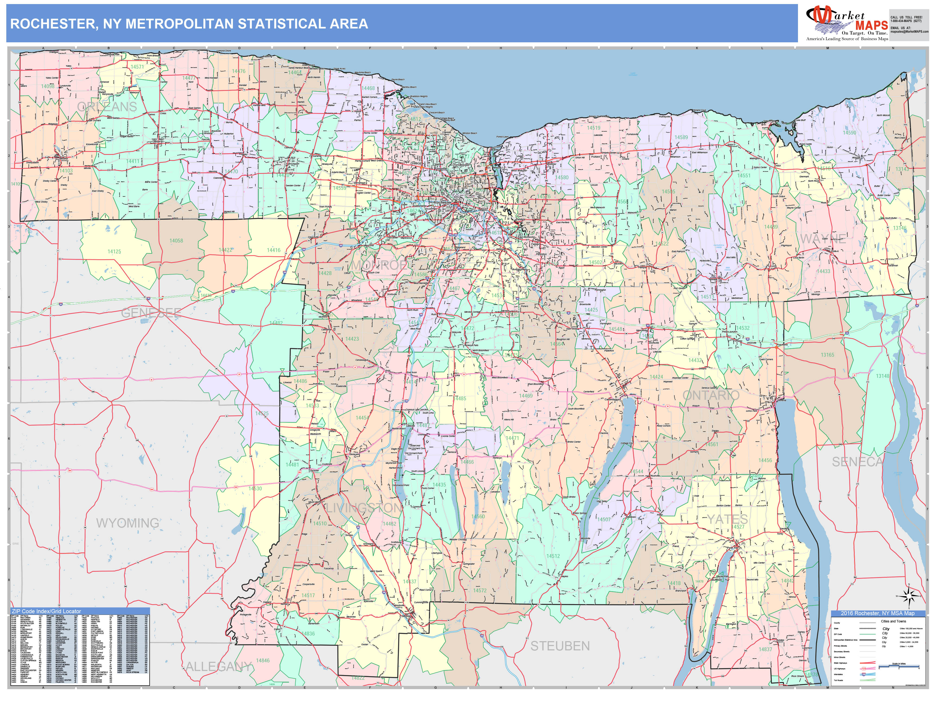Click the Scale in Miles bar
Screen dimensions: 938x703
[x=899, y=666]
